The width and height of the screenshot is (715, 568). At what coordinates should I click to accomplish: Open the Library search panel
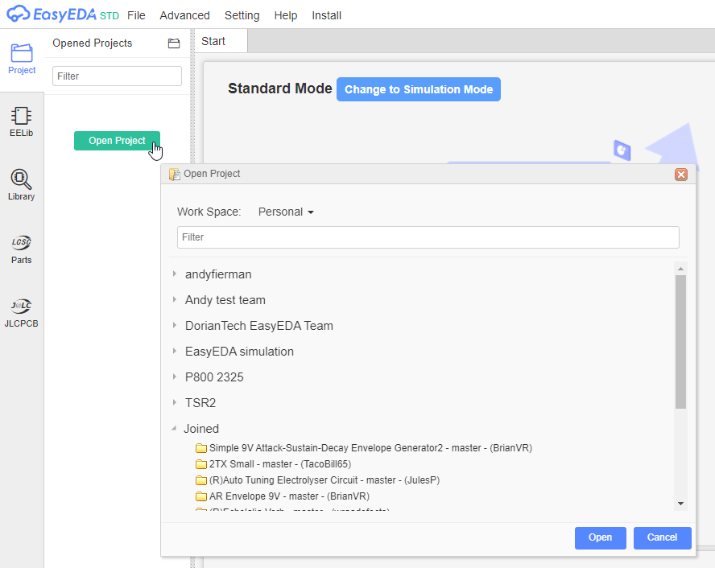pos(22,185)
